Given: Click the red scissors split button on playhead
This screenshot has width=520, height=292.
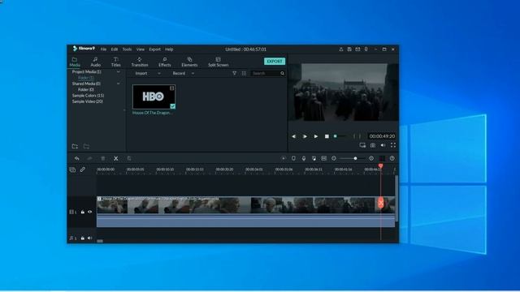Looking at the screenshot, I should tap(381, 203).
